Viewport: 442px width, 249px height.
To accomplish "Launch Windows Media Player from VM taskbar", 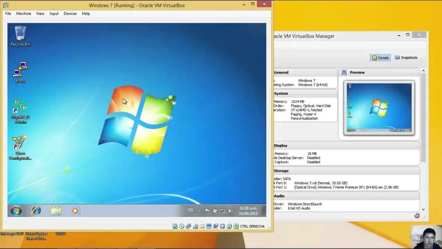I will tap(75, 211).
